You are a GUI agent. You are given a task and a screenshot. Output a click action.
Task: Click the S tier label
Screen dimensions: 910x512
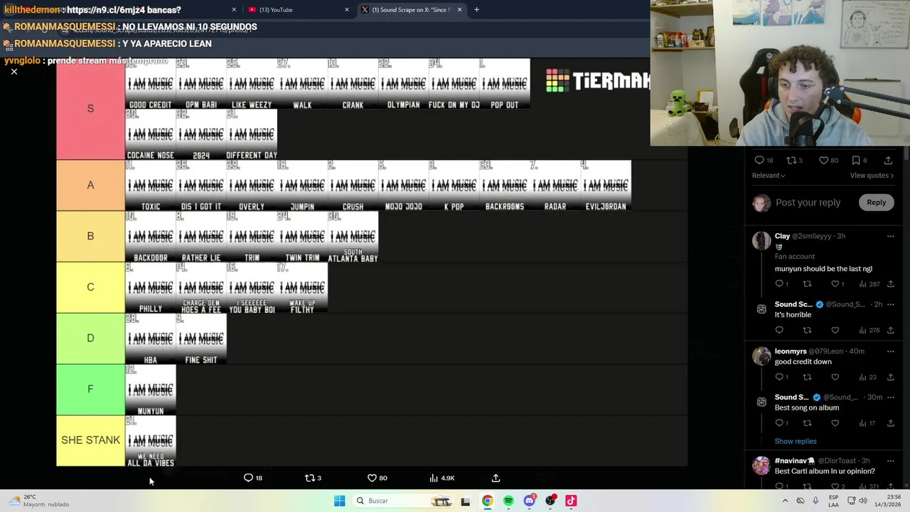pos(90,109)
